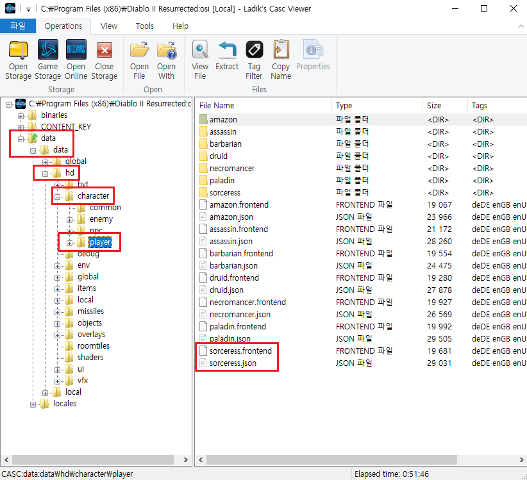Collapse the hd folder node
Image resolution: width=527 pixels, height=480 pixels.
pos(45,174)
